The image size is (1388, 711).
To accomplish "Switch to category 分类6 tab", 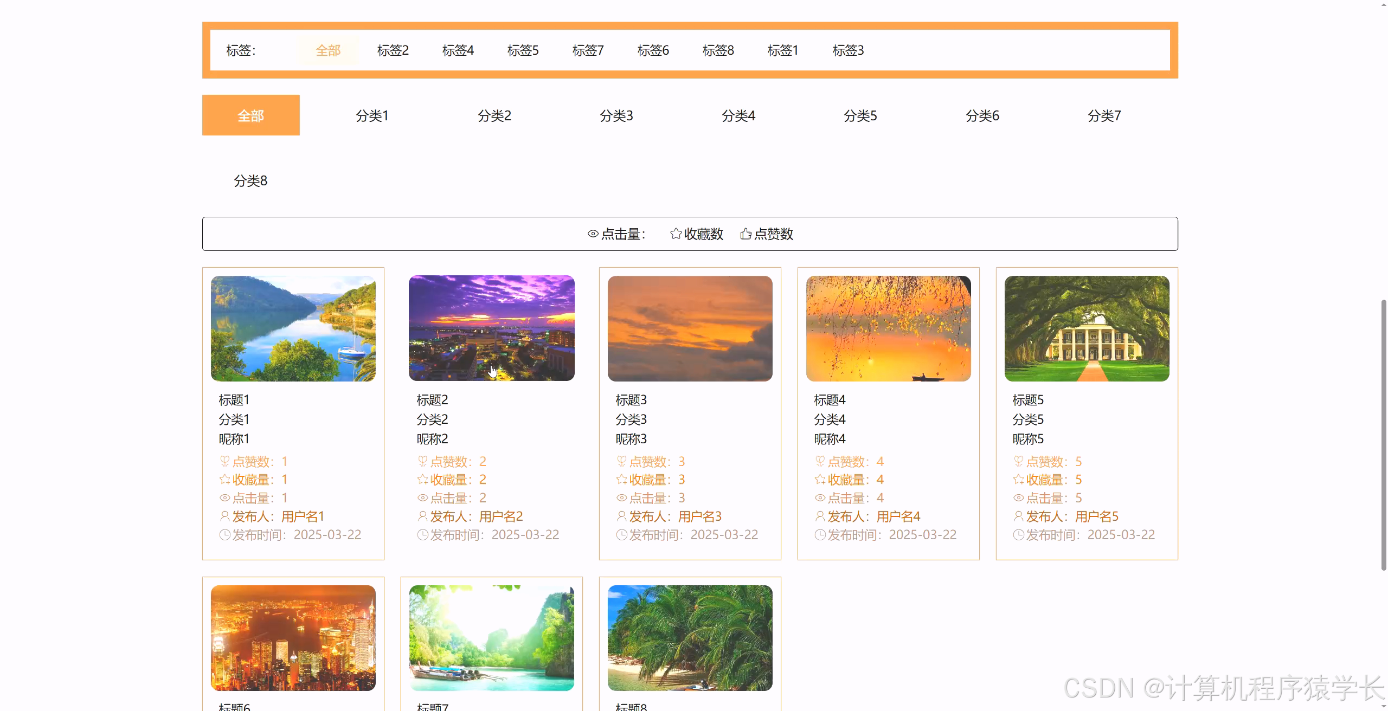I will pos(982,115).
